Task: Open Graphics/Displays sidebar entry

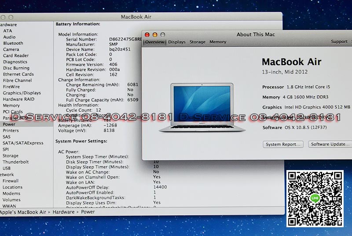Action: pyautogui.click(x=22, y=93)
